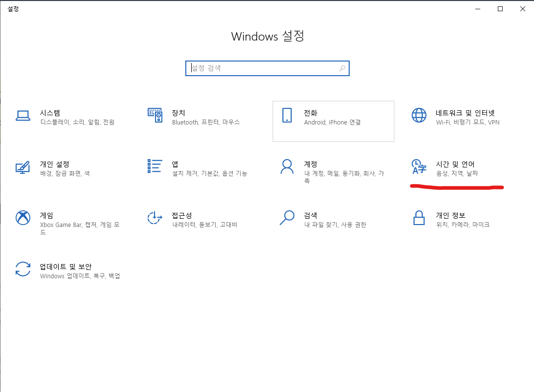Open the 시간 및 언어 title text
Screen dimensions: 534x392
(x=455, y=164)
